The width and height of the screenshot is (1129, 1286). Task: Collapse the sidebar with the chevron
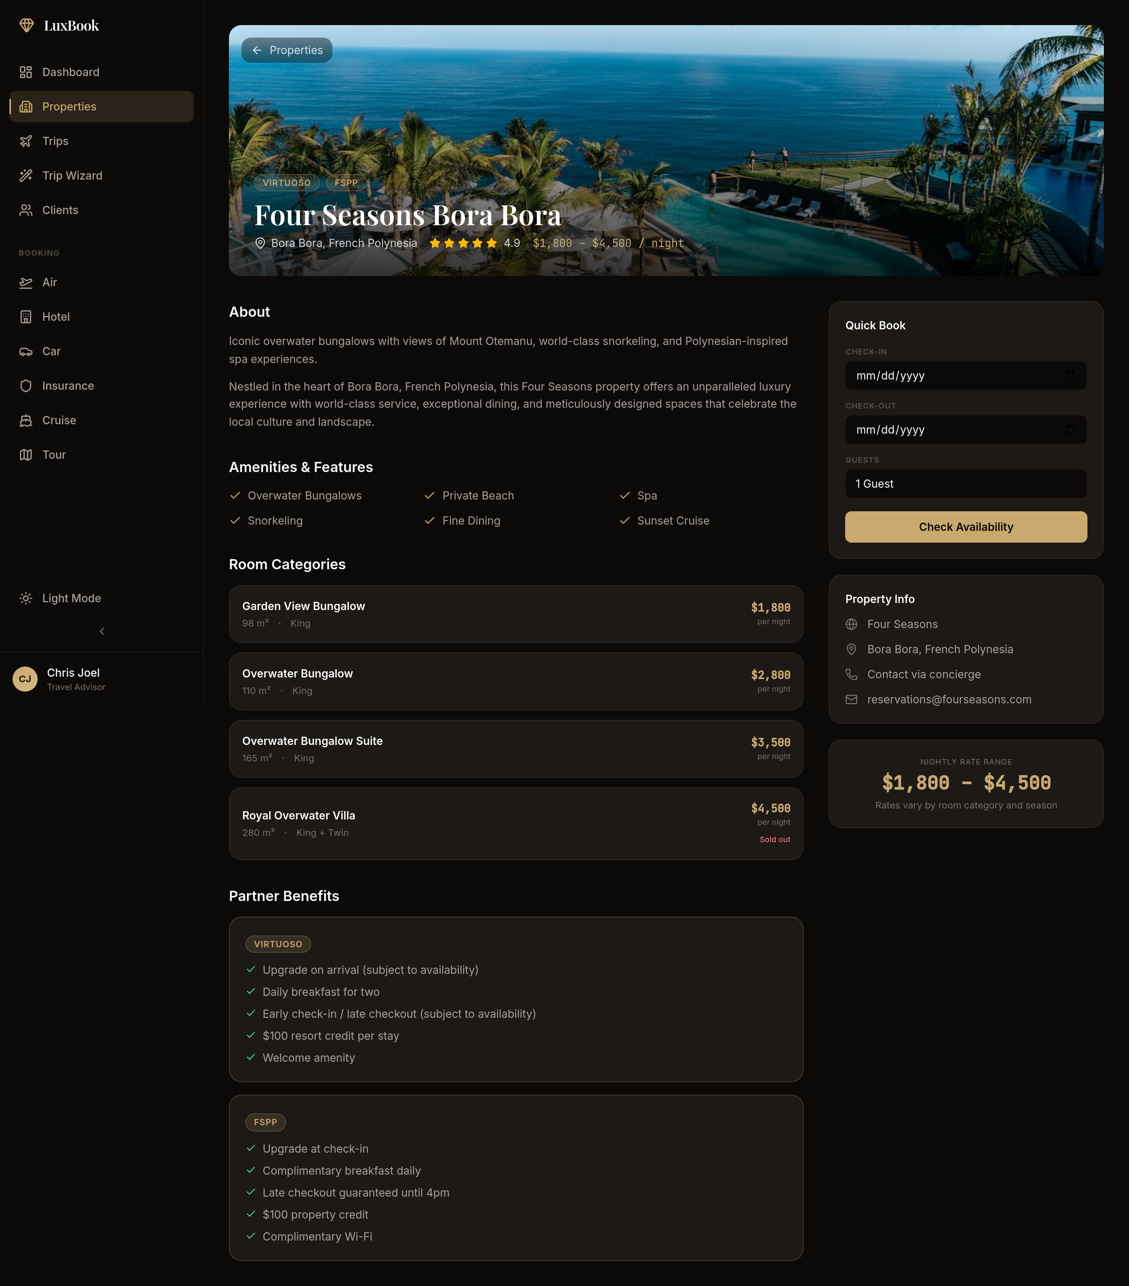click(x=101, y=631)
